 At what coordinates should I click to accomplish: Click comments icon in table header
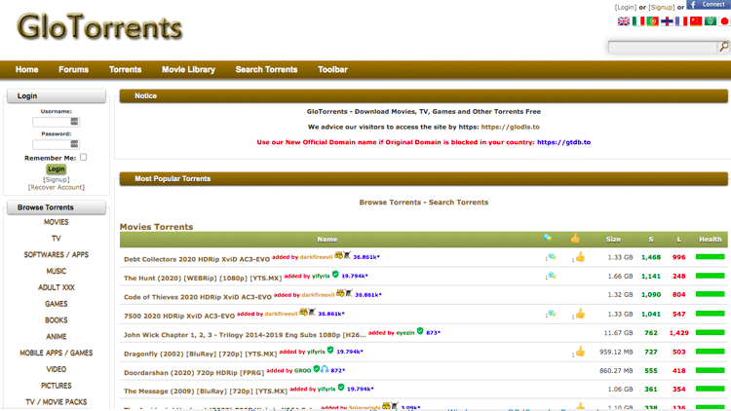point(548,238)
